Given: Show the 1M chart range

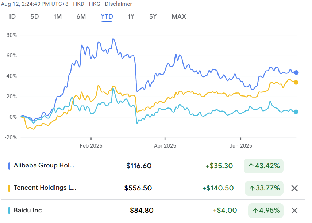Looking at the screenshot, I should point(57,16).
